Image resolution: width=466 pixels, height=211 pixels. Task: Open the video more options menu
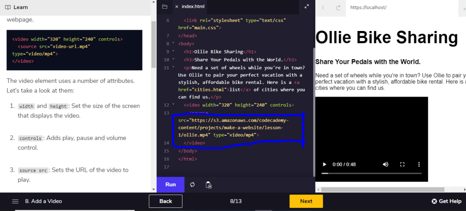(419, 164)
